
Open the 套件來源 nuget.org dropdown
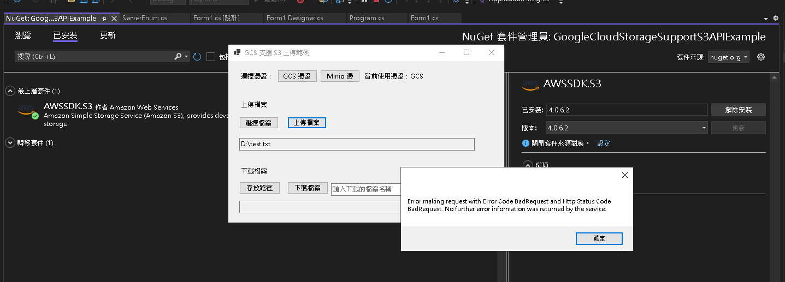pyautogui.click(x=728, y=57)
